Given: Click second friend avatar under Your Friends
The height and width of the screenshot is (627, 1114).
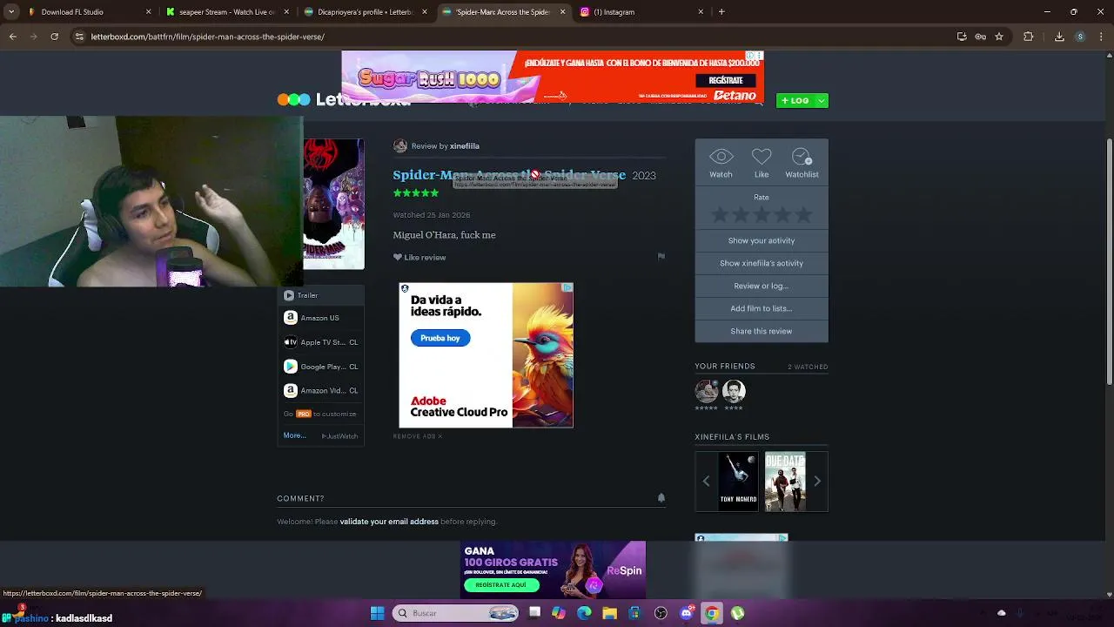Looking at the screenshot, I should [x=734, y=391].
